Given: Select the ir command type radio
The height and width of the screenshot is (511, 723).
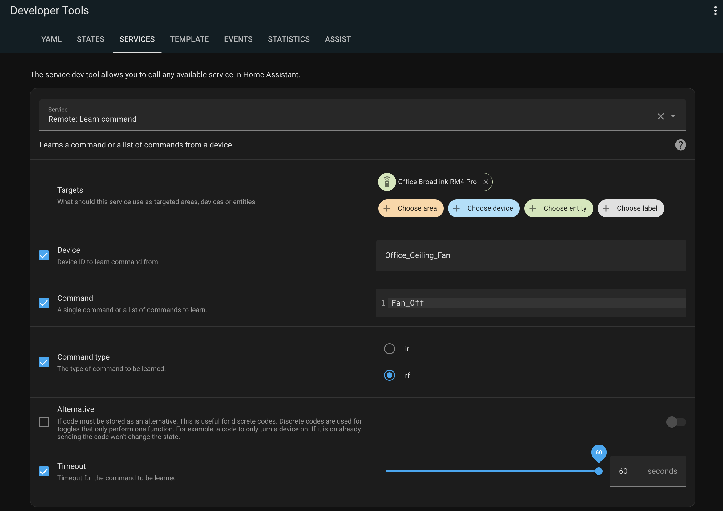Looking at the screenshot, I should (389, 349).
